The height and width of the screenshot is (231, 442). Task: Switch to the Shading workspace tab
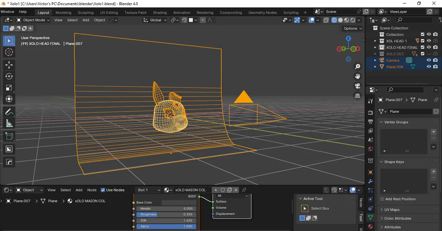(x=160, y=12)
